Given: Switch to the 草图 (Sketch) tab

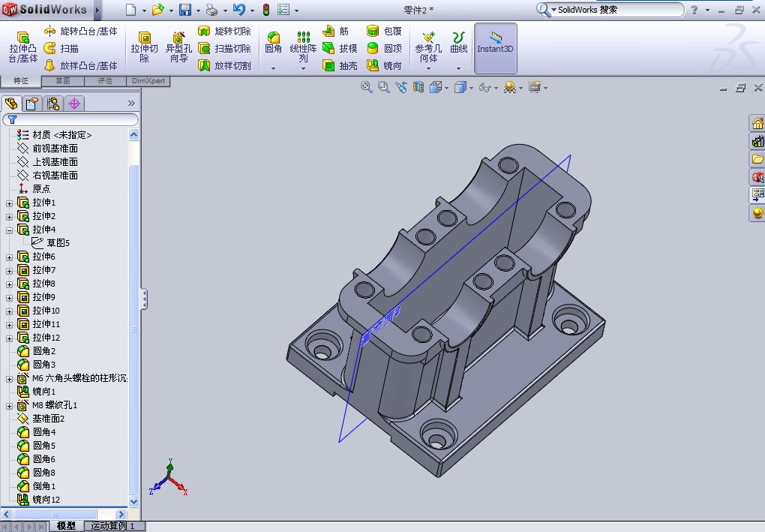Looking at the screenshot, I should tap(63, 81).
